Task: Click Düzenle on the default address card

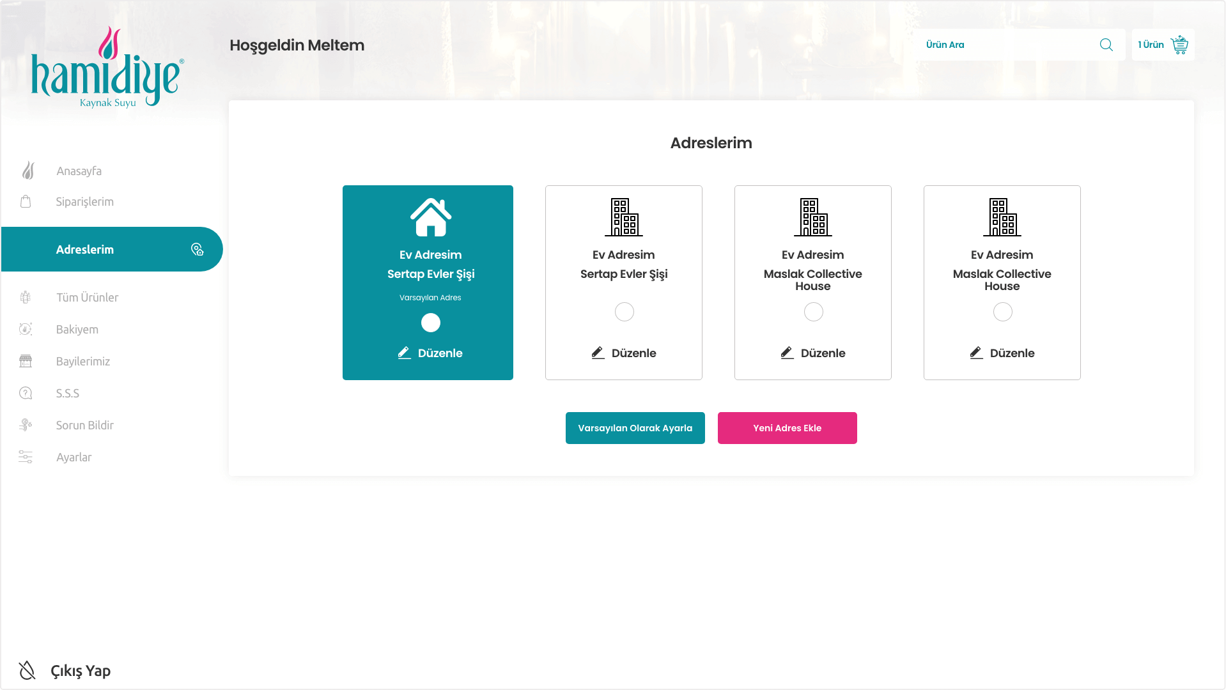Action: tap(430, 353)
